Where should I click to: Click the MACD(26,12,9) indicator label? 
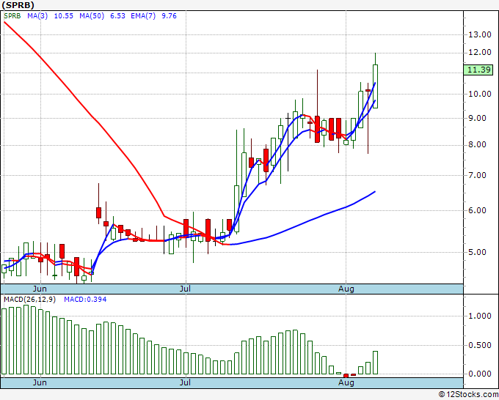pos(29,300)
